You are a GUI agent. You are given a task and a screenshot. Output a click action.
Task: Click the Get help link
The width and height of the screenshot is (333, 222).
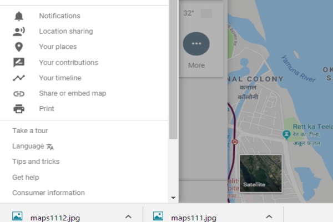26,178
